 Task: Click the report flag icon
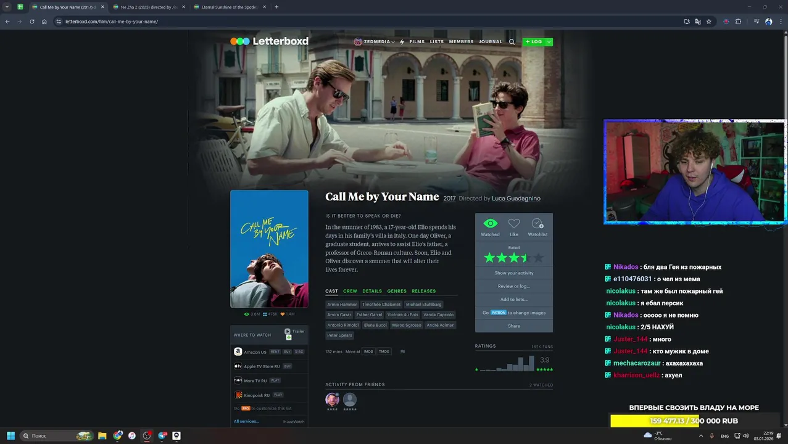click(x=402, y=351)
